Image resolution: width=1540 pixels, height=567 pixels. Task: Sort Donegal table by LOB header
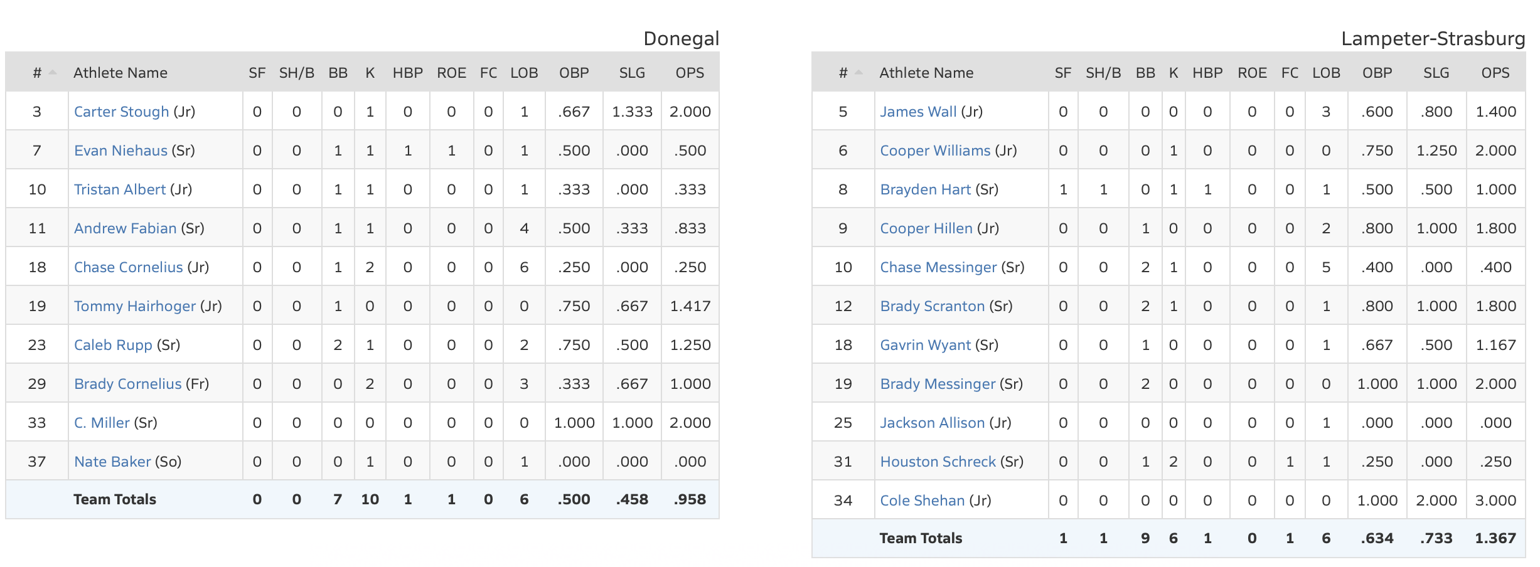coord(524,73)
